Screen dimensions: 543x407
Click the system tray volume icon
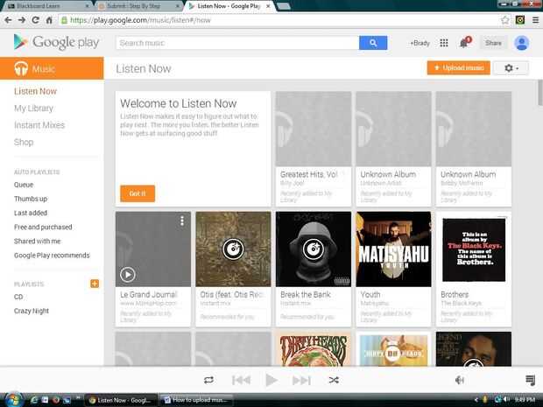506,400
